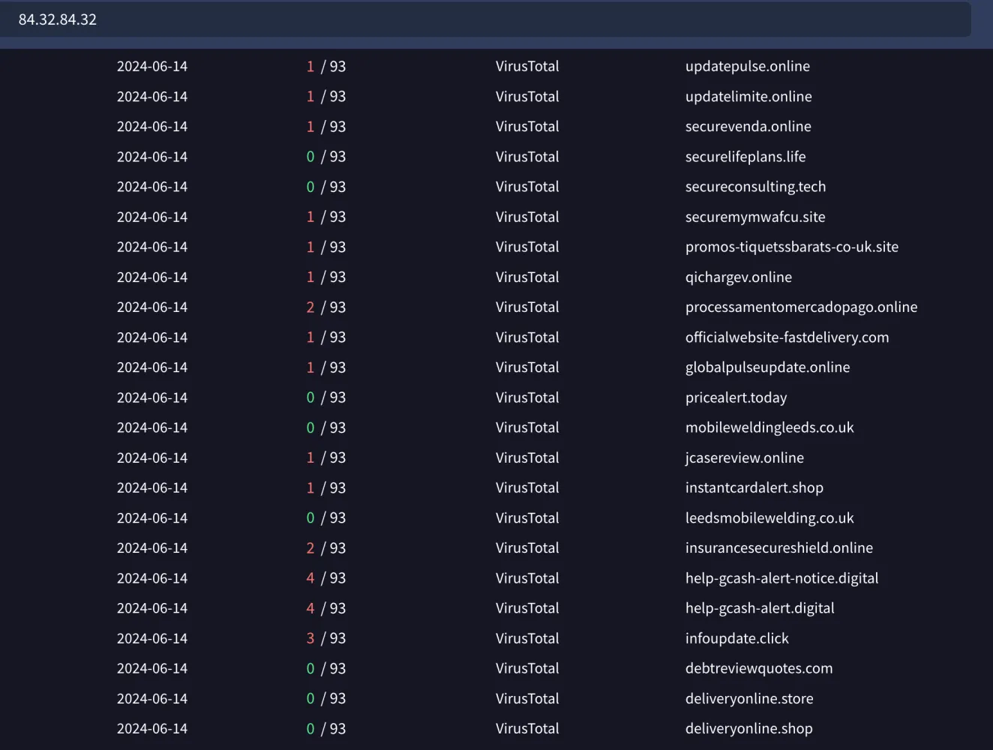This screenshot has height=750, width=993.
Task: Select the domain updatelimite.online
Action: click(748, 96)
